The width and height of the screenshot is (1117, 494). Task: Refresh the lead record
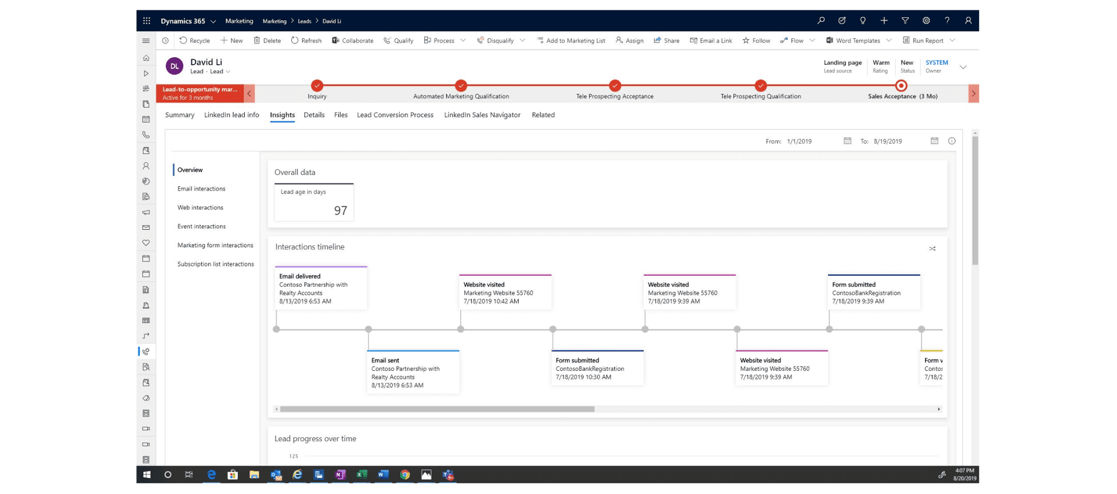click(x=306, y=41)
